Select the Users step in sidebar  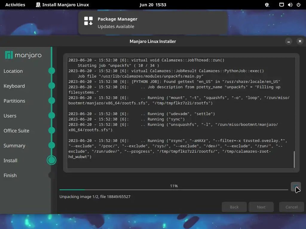pos(10,116)
